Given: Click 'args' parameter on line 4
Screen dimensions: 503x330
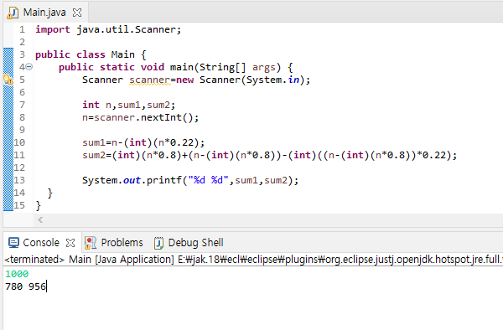Looking at the screenshot, I should coord(264,67).
